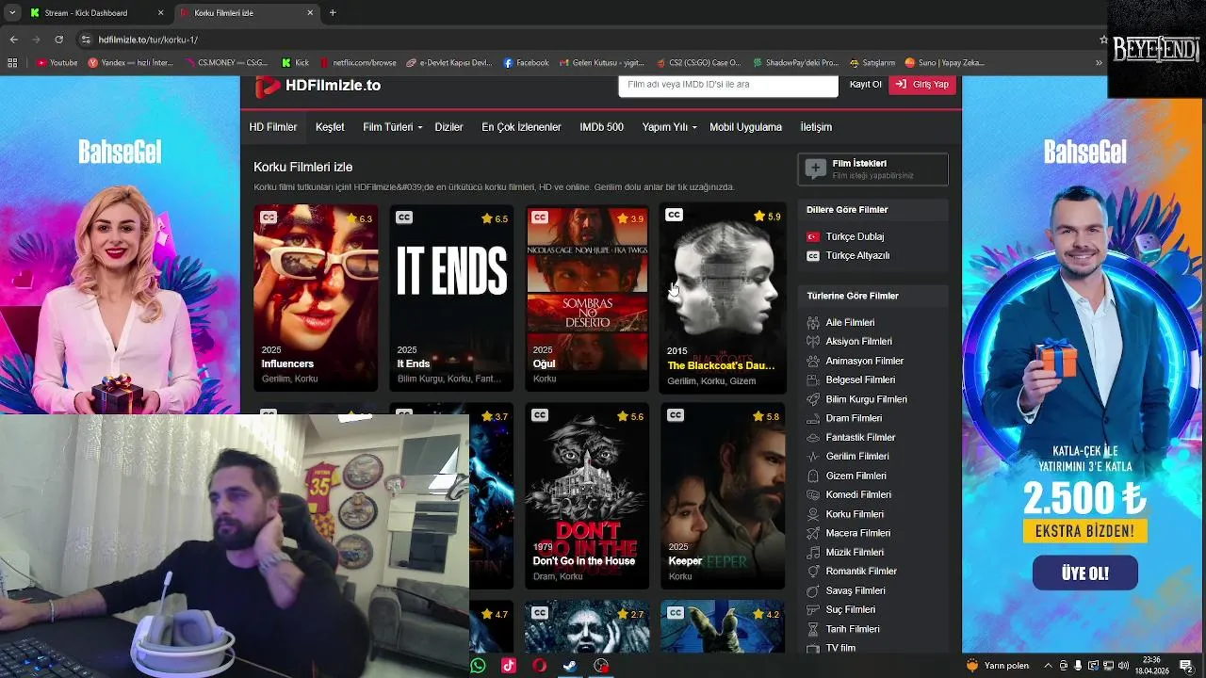Open a new browser tab
The width and height of the screenshot is (1206, 678).
pos(333,13)
